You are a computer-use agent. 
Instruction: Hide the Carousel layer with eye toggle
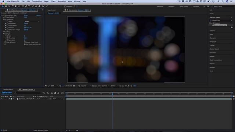pyautogui.click(x=1, y=99)
